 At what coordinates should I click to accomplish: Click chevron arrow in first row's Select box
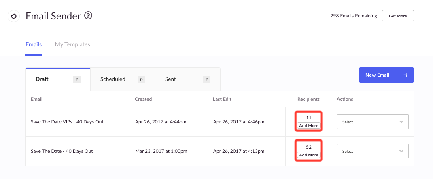401,121
